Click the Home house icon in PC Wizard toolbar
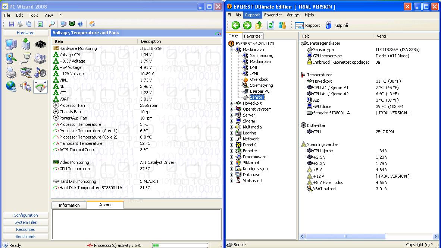 92,24
